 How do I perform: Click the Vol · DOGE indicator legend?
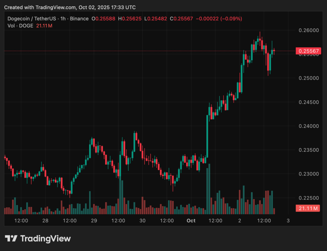(x=20, y=25)
